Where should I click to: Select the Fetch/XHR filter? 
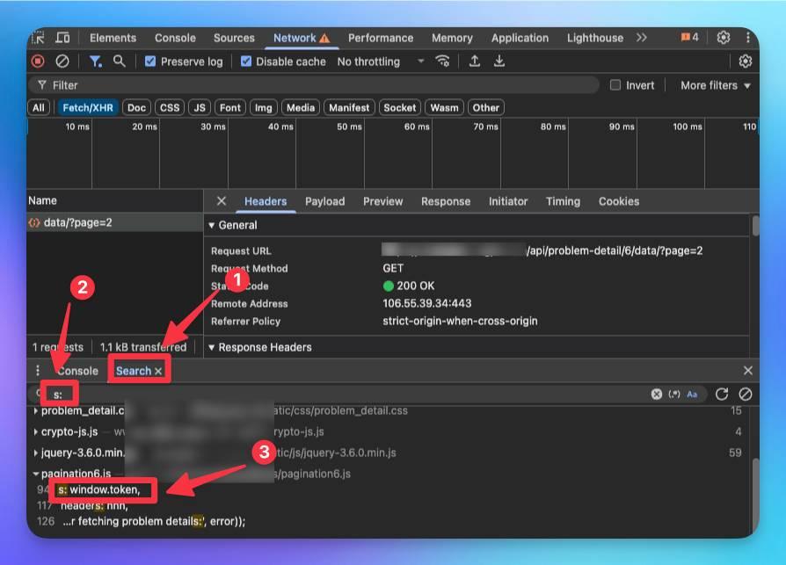(x=88, y=108)
